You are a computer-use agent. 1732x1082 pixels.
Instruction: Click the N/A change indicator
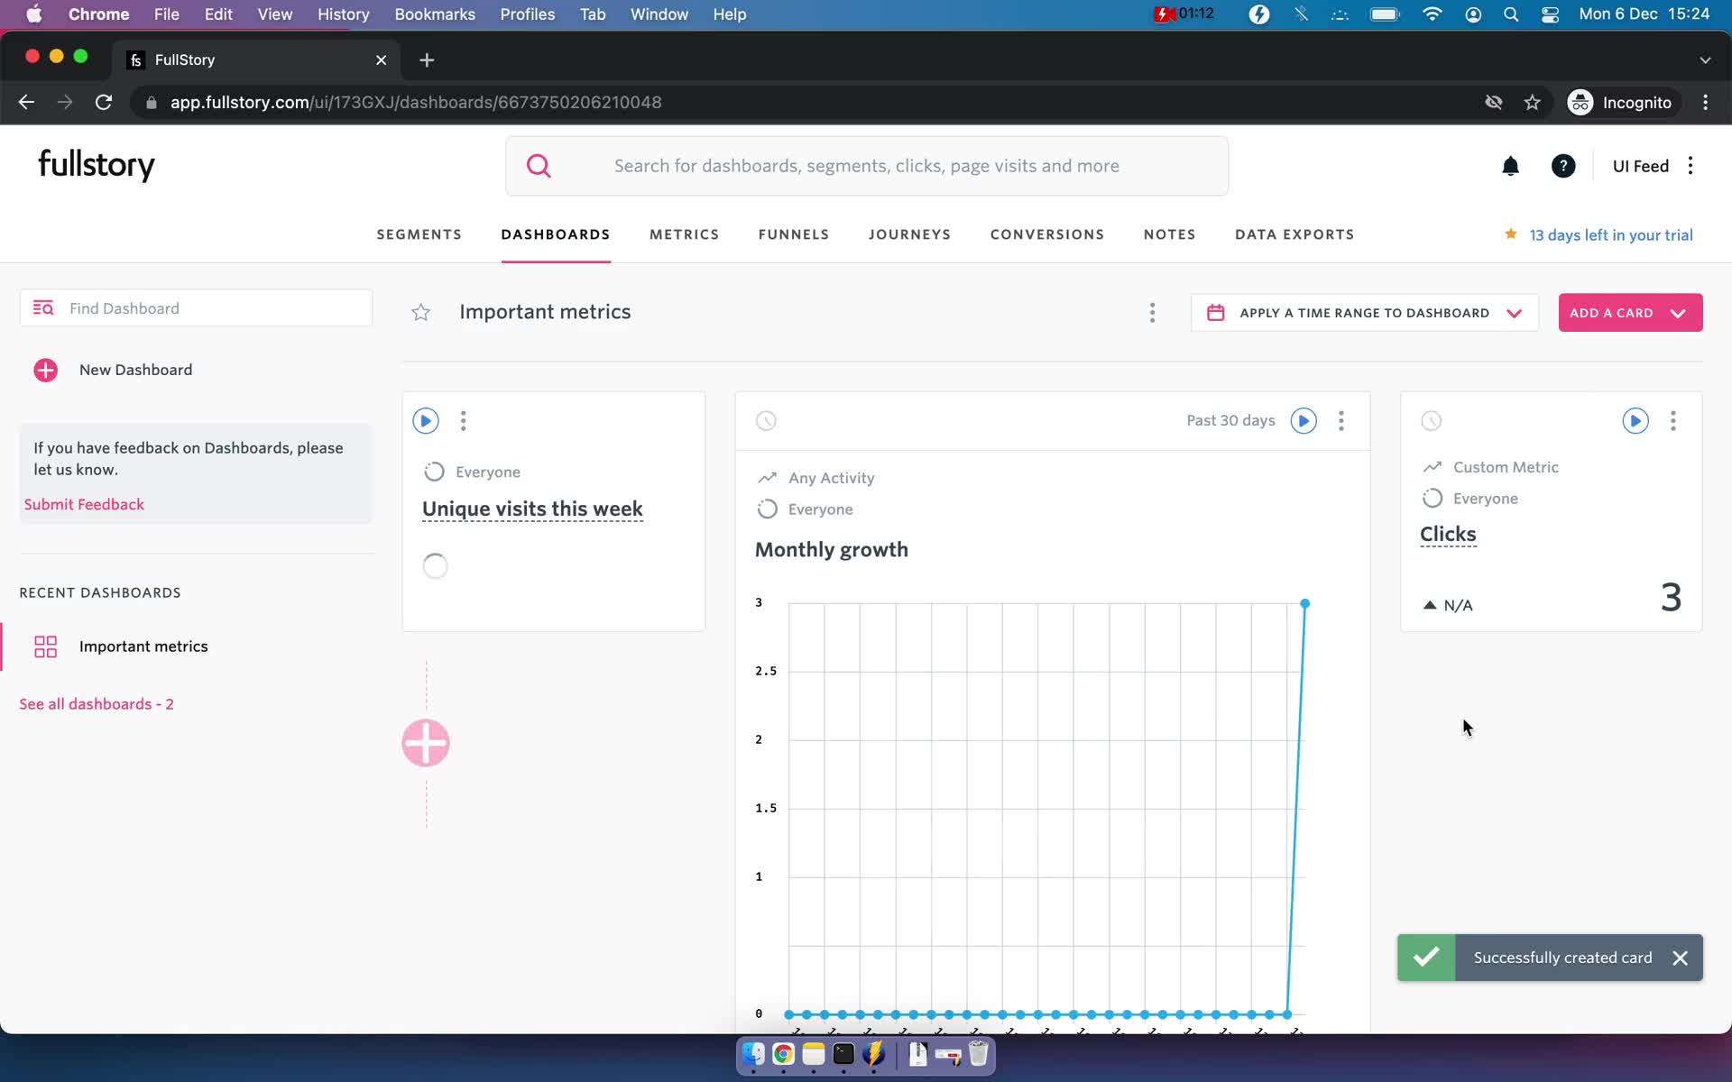tap(1447, 605)
